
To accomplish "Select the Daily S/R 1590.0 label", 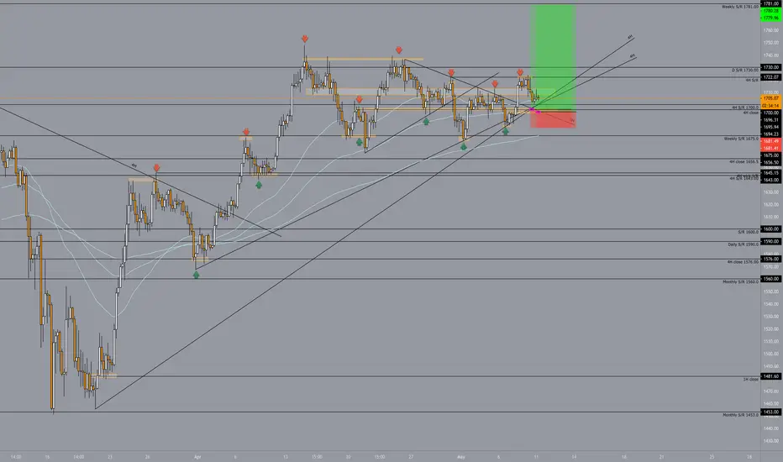I will 743,244.
